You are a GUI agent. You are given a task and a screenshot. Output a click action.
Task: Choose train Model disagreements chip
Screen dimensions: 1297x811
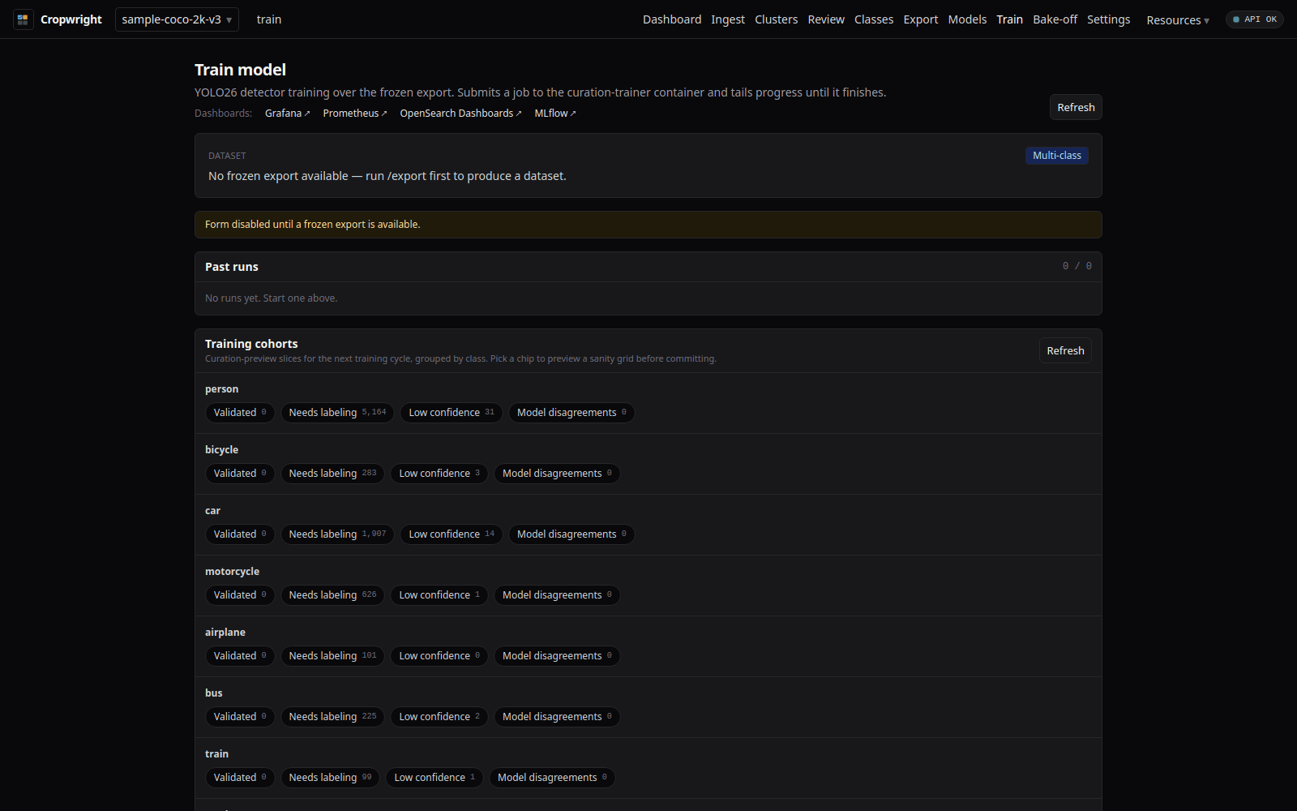552,778
